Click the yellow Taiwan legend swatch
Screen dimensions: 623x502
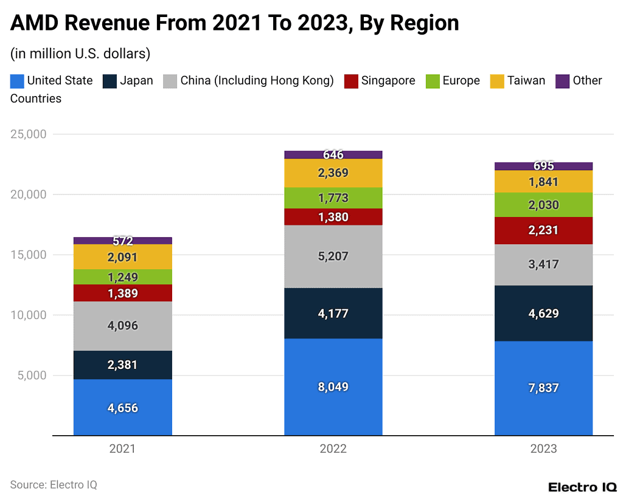click(497, 81)
